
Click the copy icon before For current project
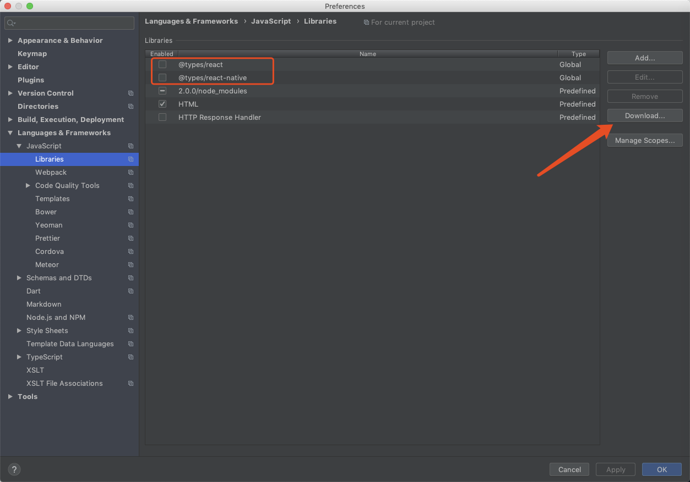(x=366, y=23)
